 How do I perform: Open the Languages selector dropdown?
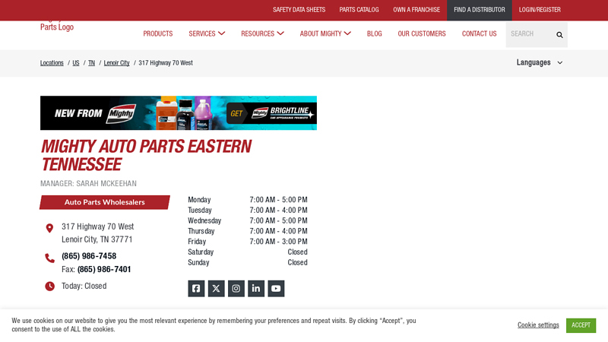click(540, 62)
